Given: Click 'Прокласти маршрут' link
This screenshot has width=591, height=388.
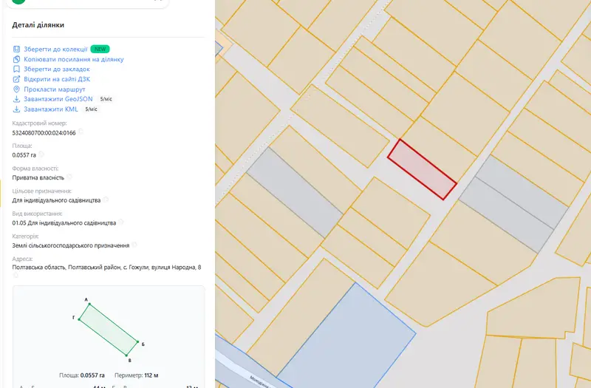Looking at the screenshot, I should point(54,89).
